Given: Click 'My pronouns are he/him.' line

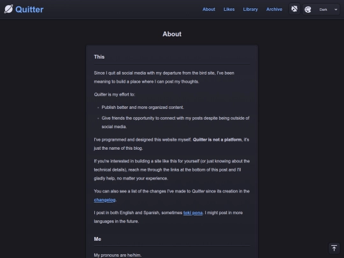Looking at the screenshot, I should (x=118, y=255).
